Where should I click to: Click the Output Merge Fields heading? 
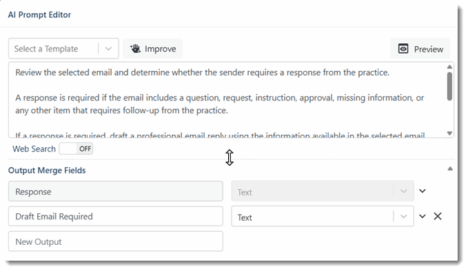[x=47, y=171]
